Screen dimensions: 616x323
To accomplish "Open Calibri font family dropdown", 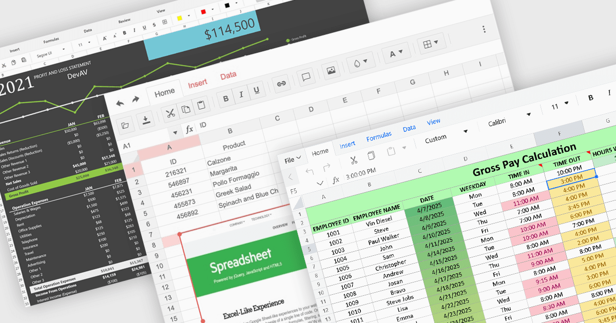I will point(529,114).
